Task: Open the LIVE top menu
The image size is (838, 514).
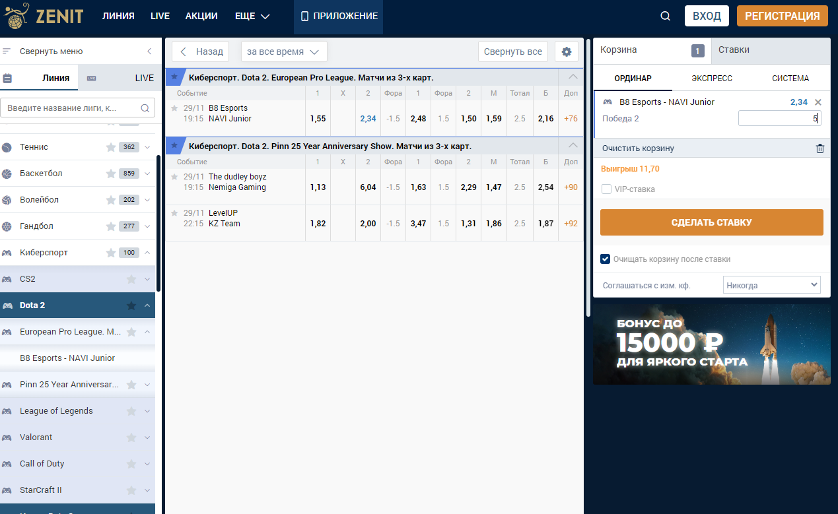Action: [160, 16]
